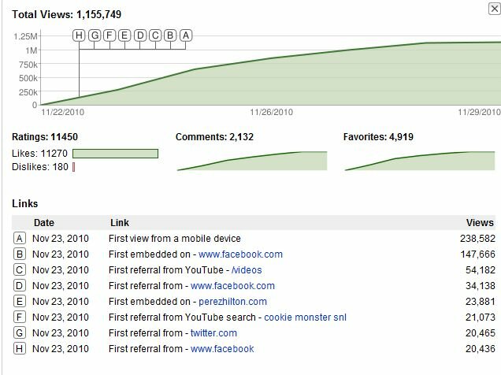Viewport: 501px width, 375px height.
Task: Click chart marker D
Action: click(140, 35)
